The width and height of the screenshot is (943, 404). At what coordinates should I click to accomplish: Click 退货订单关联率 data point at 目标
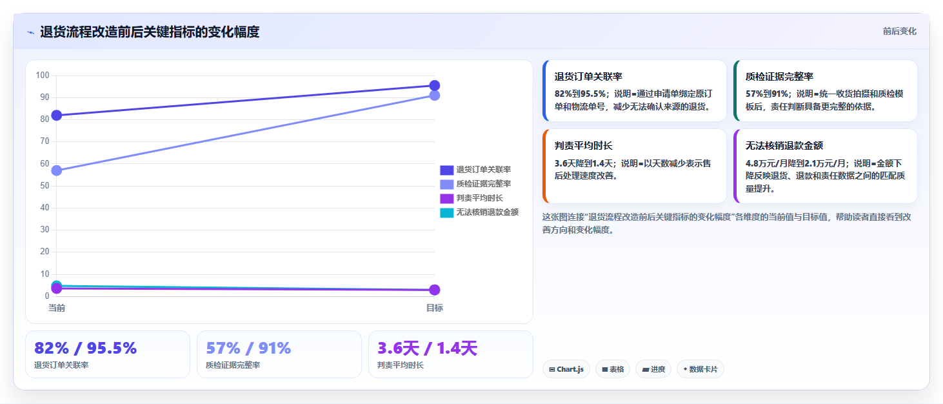click(x=435, y=86)
